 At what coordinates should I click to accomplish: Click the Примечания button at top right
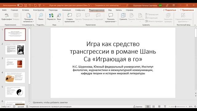187,10
